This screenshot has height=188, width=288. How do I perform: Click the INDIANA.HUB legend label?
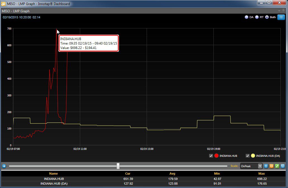228,156
